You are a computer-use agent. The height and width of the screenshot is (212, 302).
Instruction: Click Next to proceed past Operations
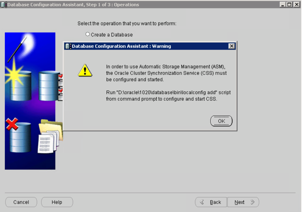click(x=243, y=202)
